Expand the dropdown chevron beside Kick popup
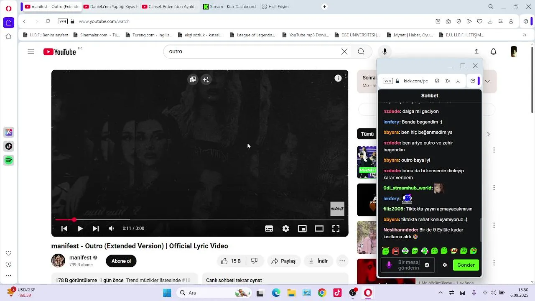Image resolution: width=535 pixels, height=301 pixels. pyautogui.click(x=487, y=81)
